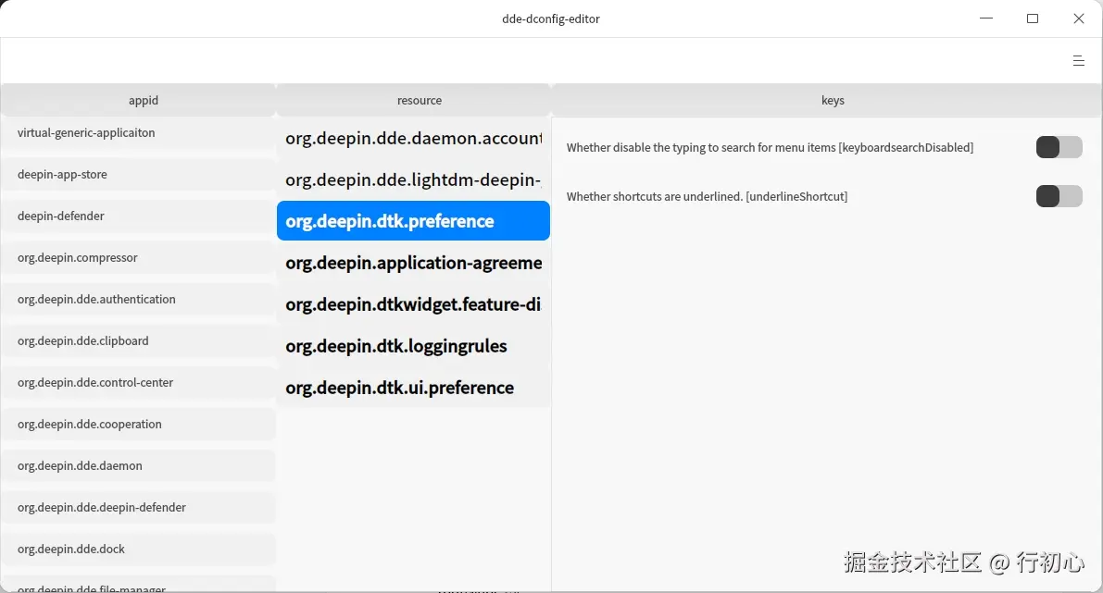Select the deepin-app-store appid
The height and width of the screenshot is (593, 1103).
[x=62, y=174]
